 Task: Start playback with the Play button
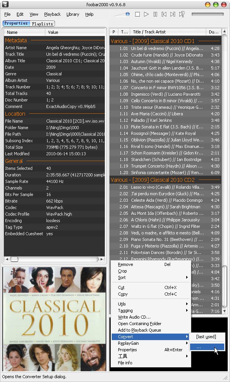click(x=146, y=14)
